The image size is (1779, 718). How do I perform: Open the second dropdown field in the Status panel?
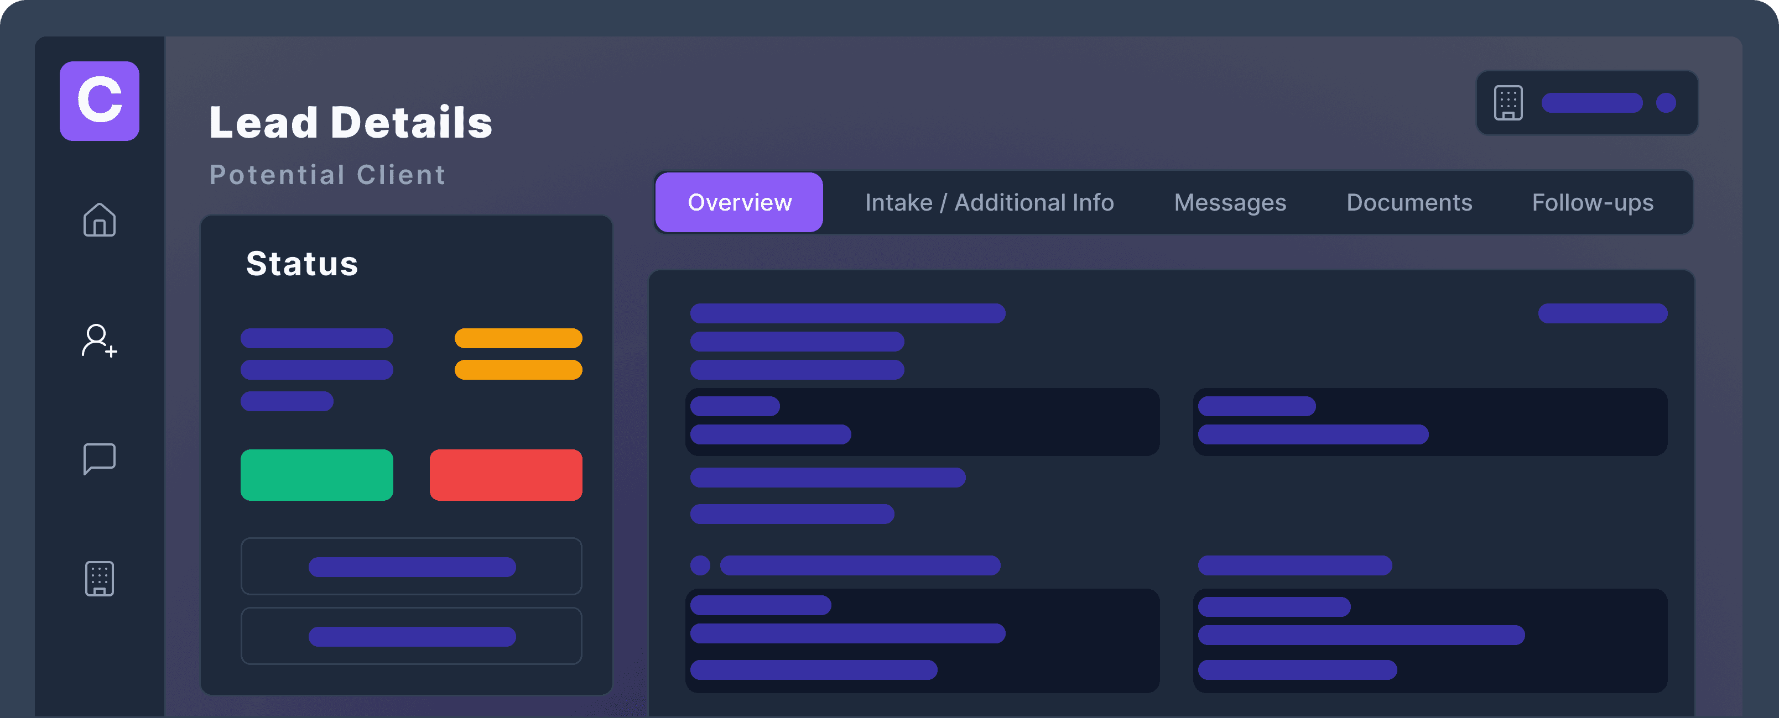[410, 635]
